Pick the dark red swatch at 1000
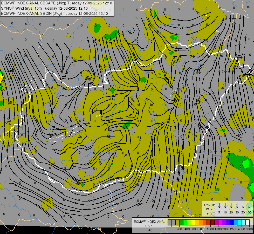The height and width of the screenshot is (234, 254). (212, 223)
